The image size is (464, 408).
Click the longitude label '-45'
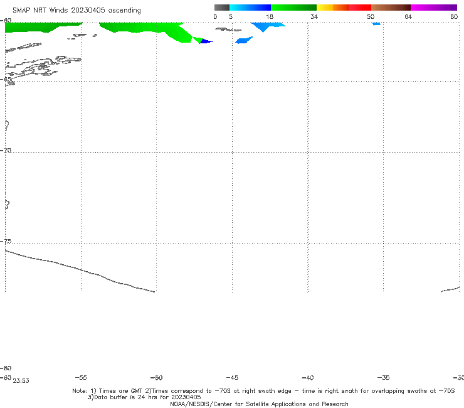(x=232, y=377)
